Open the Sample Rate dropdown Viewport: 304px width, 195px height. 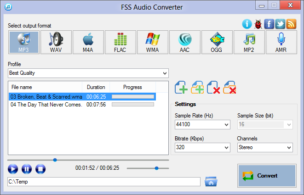coord(226,124)
